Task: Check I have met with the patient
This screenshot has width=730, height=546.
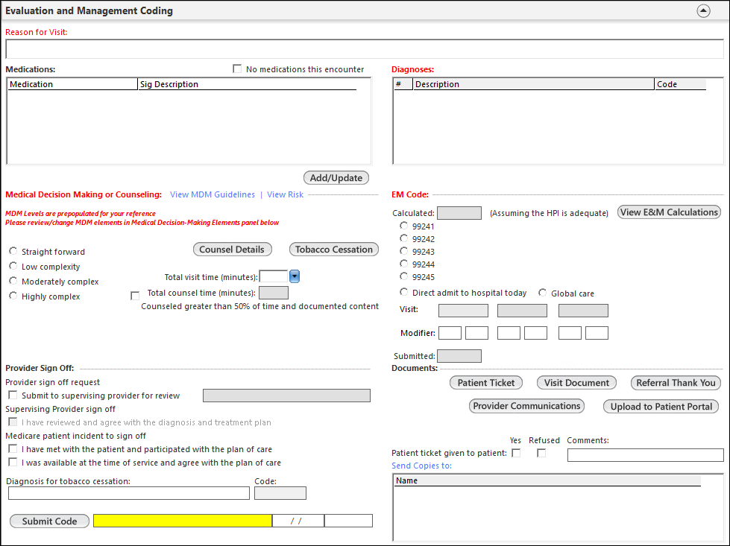Action: (x=13, y=449)
